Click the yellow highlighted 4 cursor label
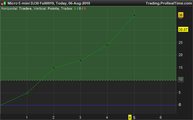 pyautogui.click(x=130, y=117)
